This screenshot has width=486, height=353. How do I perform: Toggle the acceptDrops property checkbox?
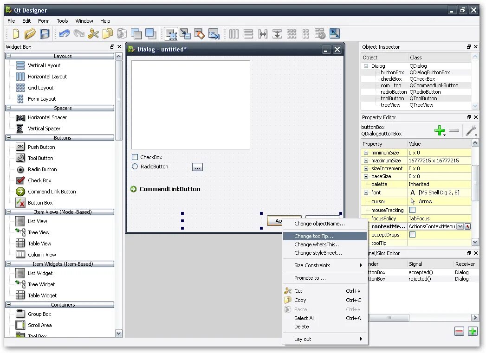pos(412,235)
